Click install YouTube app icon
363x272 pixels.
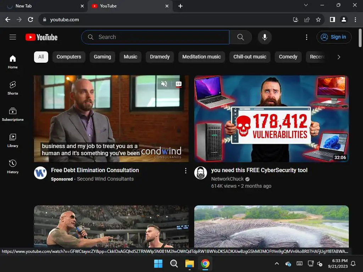[x=295, y=20]
